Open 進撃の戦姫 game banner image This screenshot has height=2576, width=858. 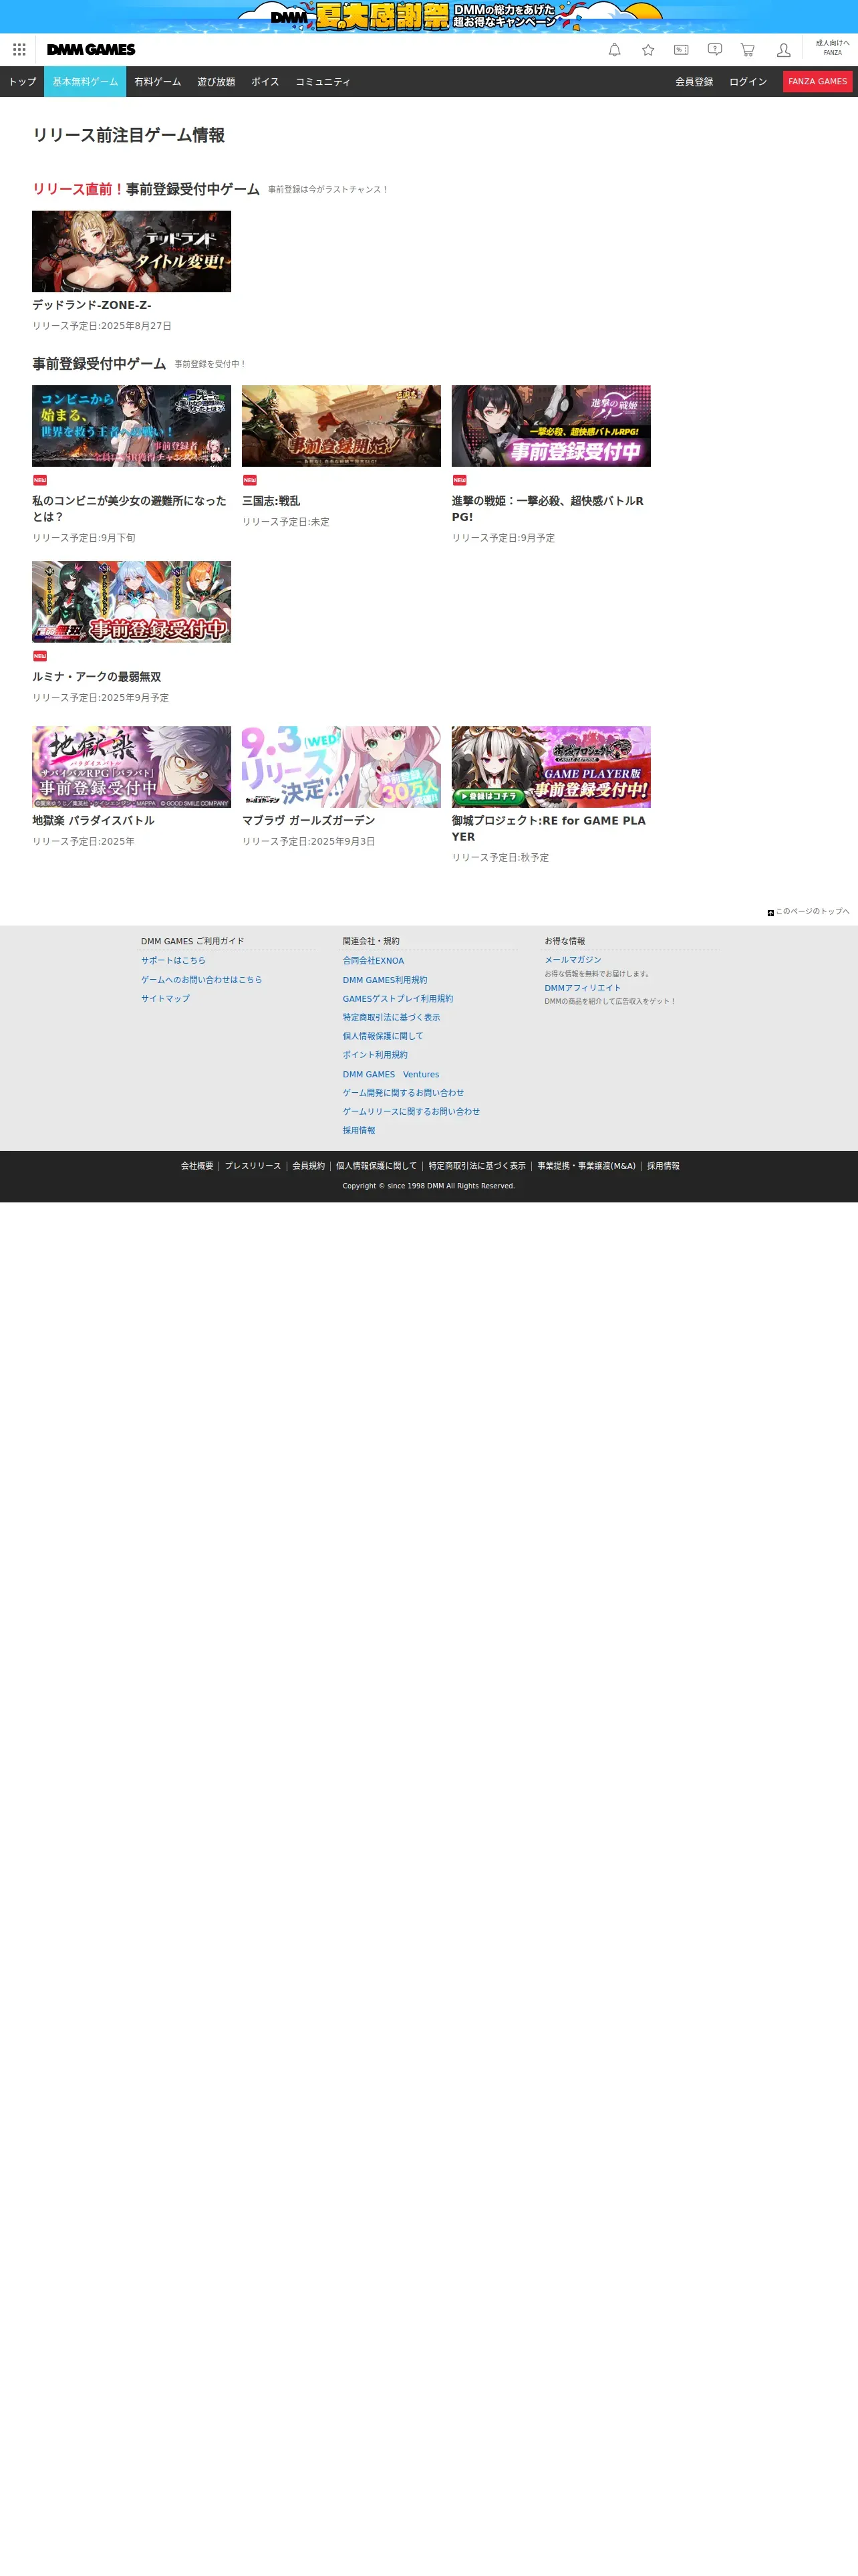pyautogui.click(x=551, y=426)
